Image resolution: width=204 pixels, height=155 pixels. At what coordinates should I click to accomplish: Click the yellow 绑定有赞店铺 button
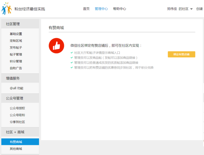tap(181, 55)
